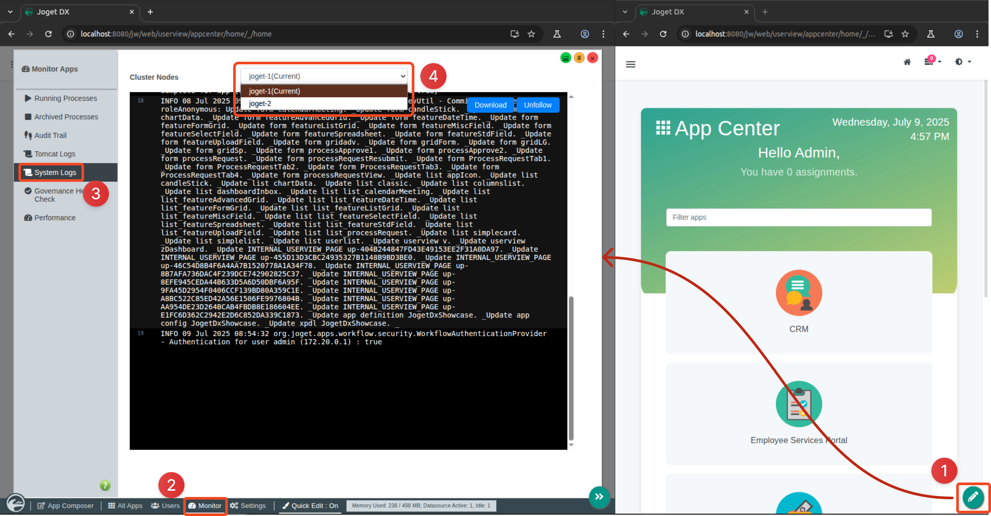Click log scrollbar down arrow
Viewport: 991px width, 516px height.
pyautogui.click(x=571, y=445)
